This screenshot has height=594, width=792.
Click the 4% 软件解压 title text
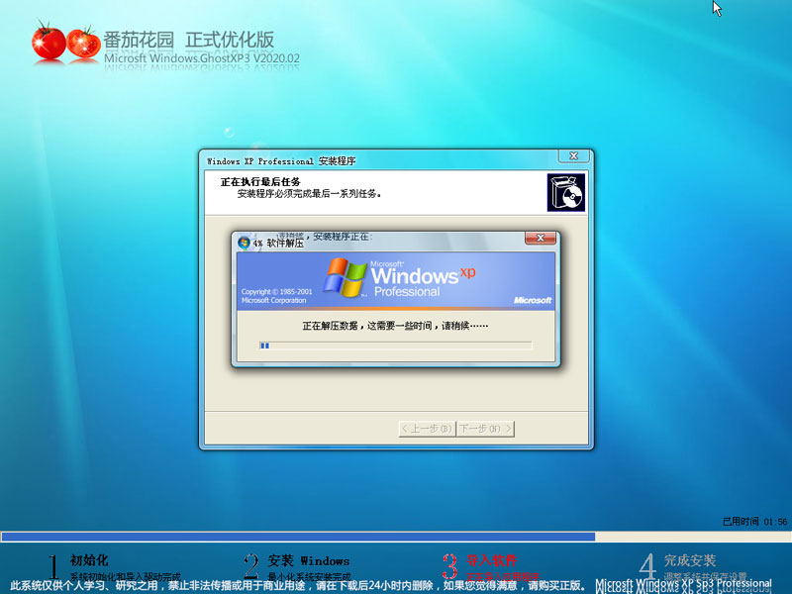(x=278, y=243)
